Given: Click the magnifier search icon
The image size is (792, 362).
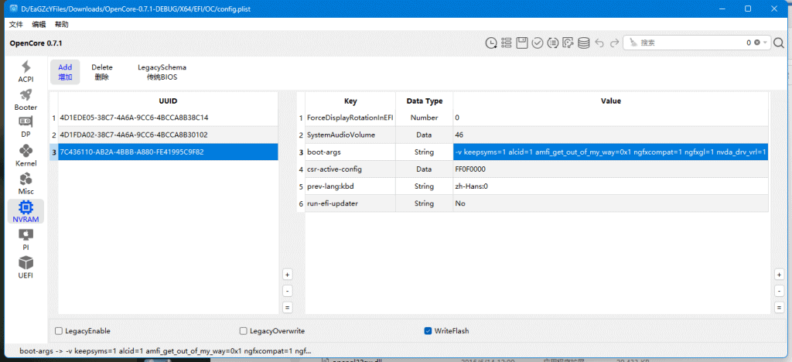Looking at the screenshot, I should click(x=779, y=43).
